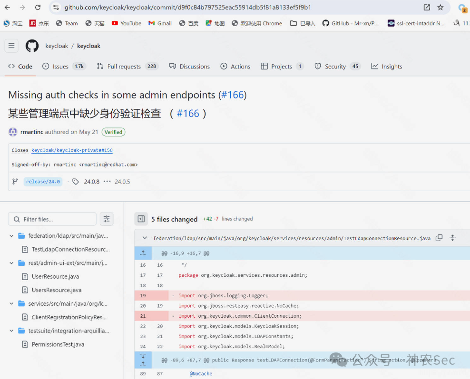470x379 pixels.
Task: Click the release/24.0 branch label
Action: pos(43,182)
